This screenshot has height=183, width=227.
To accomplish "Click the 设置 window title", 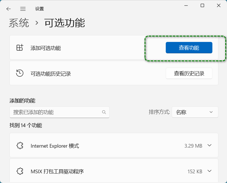I will pyautogui.click(x=40, y=9).
